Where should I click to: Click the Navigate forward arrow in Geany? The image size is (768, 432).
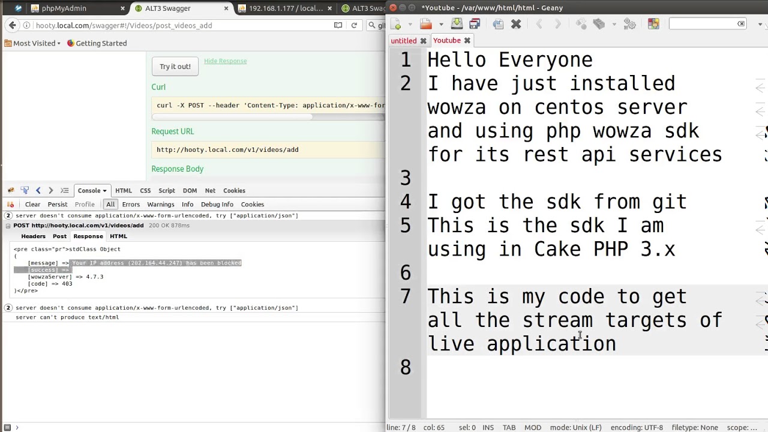coord(558,24)
